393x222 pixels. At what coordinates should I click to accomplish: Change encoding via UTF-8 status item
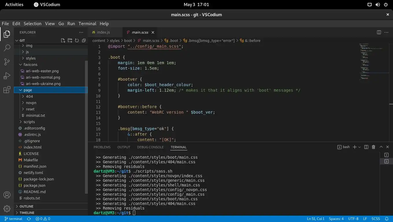coord(353,219)
